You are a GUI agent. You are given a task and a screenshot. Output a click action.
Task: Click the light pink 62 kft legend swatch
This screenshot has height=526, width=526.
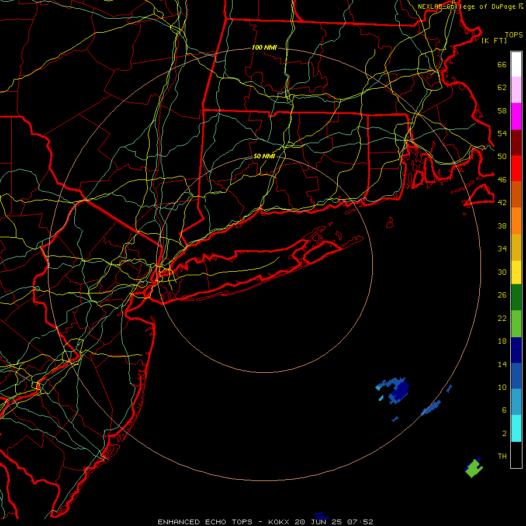pyautogui.click(x=516, y=90)
